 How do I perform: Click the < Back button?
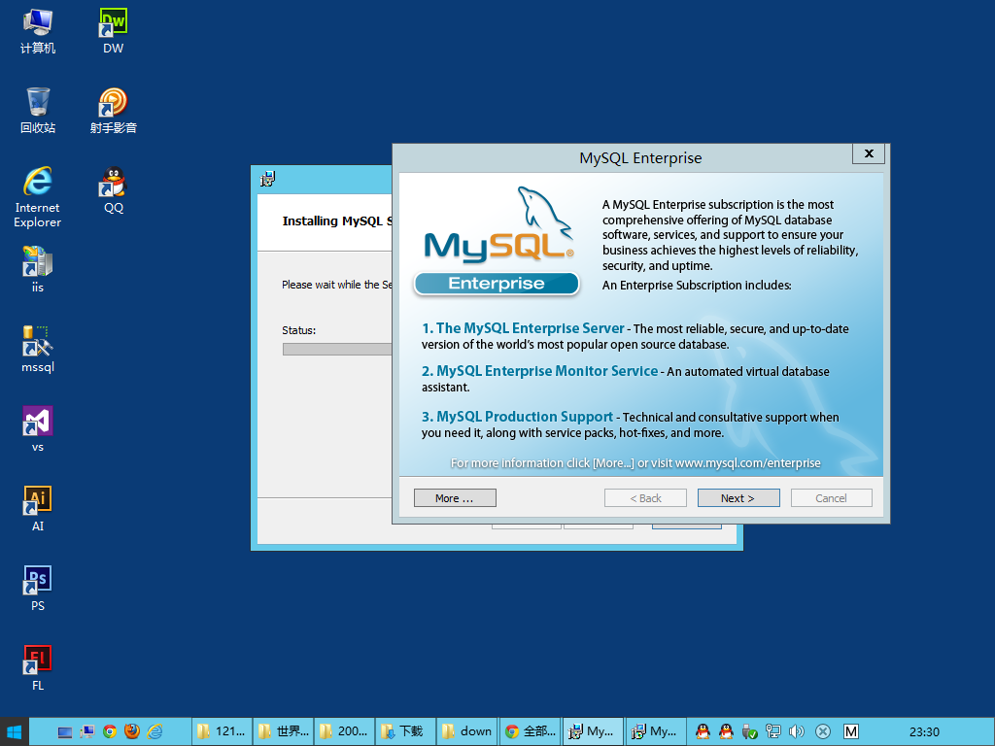coord(645,498)
